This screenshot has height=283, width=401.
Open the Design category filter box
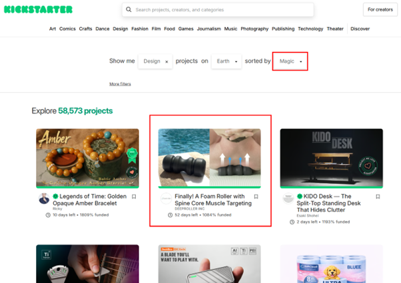[x=155, y=61]
